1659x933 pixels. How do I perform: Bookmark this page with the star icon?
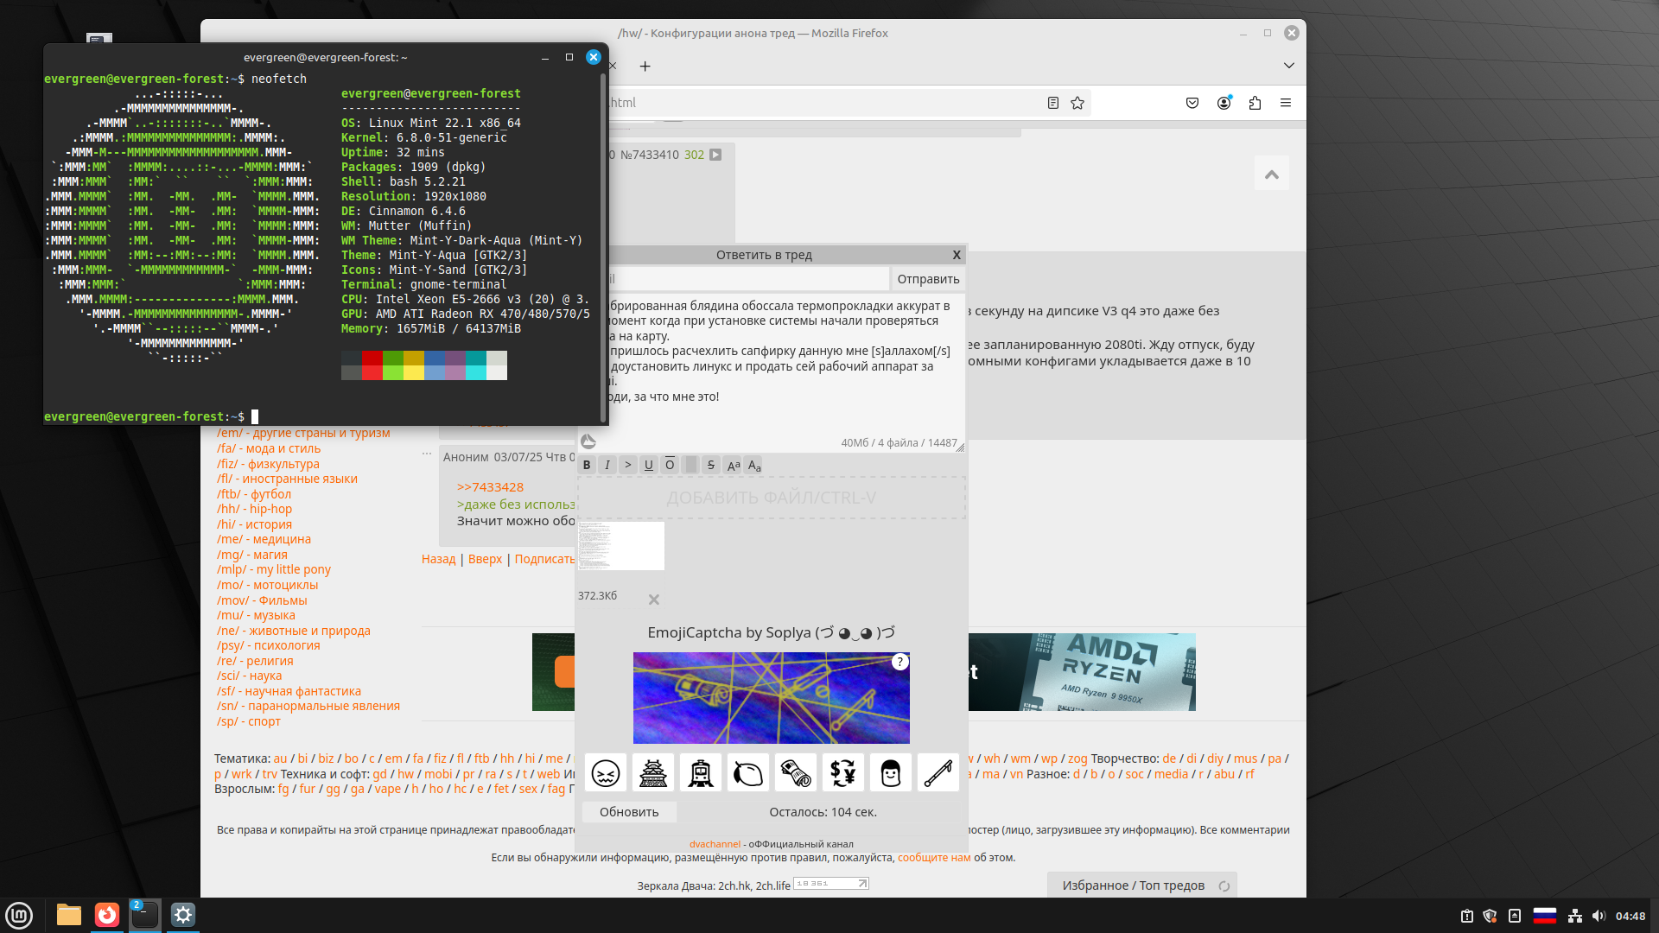(x=1077, y=103)
